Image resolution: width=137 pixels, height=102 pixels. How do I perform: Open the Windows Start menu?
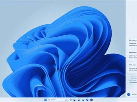click(x=45, y=100)
